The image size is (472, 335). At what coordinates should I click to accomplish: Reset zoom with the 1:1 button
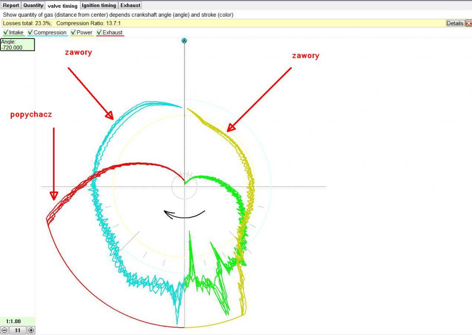click(18, 330)
